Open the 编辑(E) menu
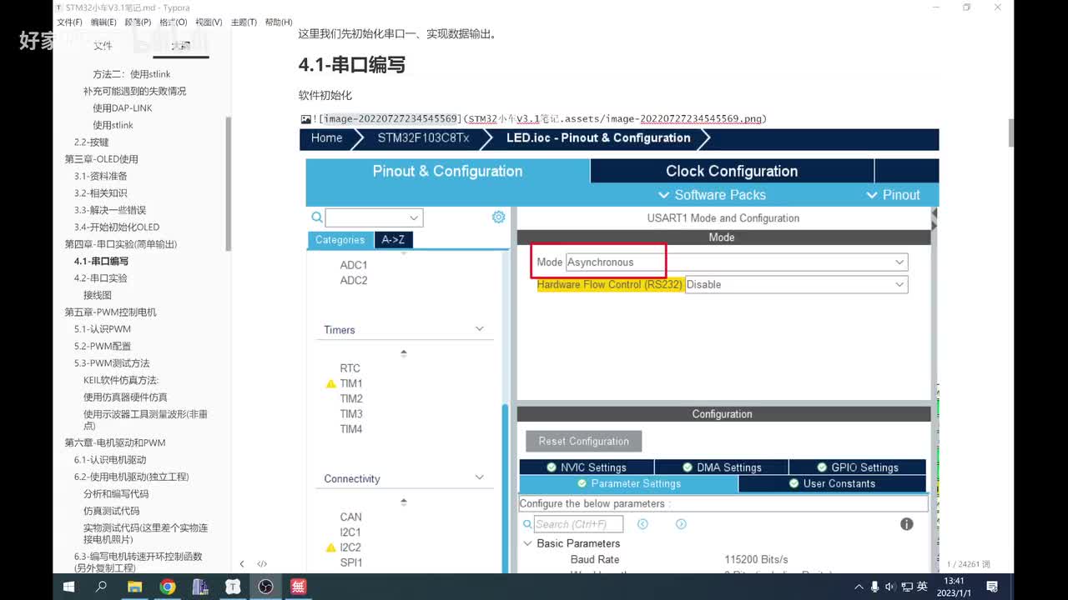 click(103, 22)
